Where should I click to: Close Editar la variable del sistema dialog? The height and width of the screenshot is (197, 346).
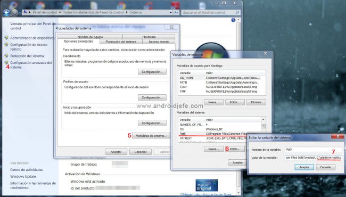tap(337, 136)
